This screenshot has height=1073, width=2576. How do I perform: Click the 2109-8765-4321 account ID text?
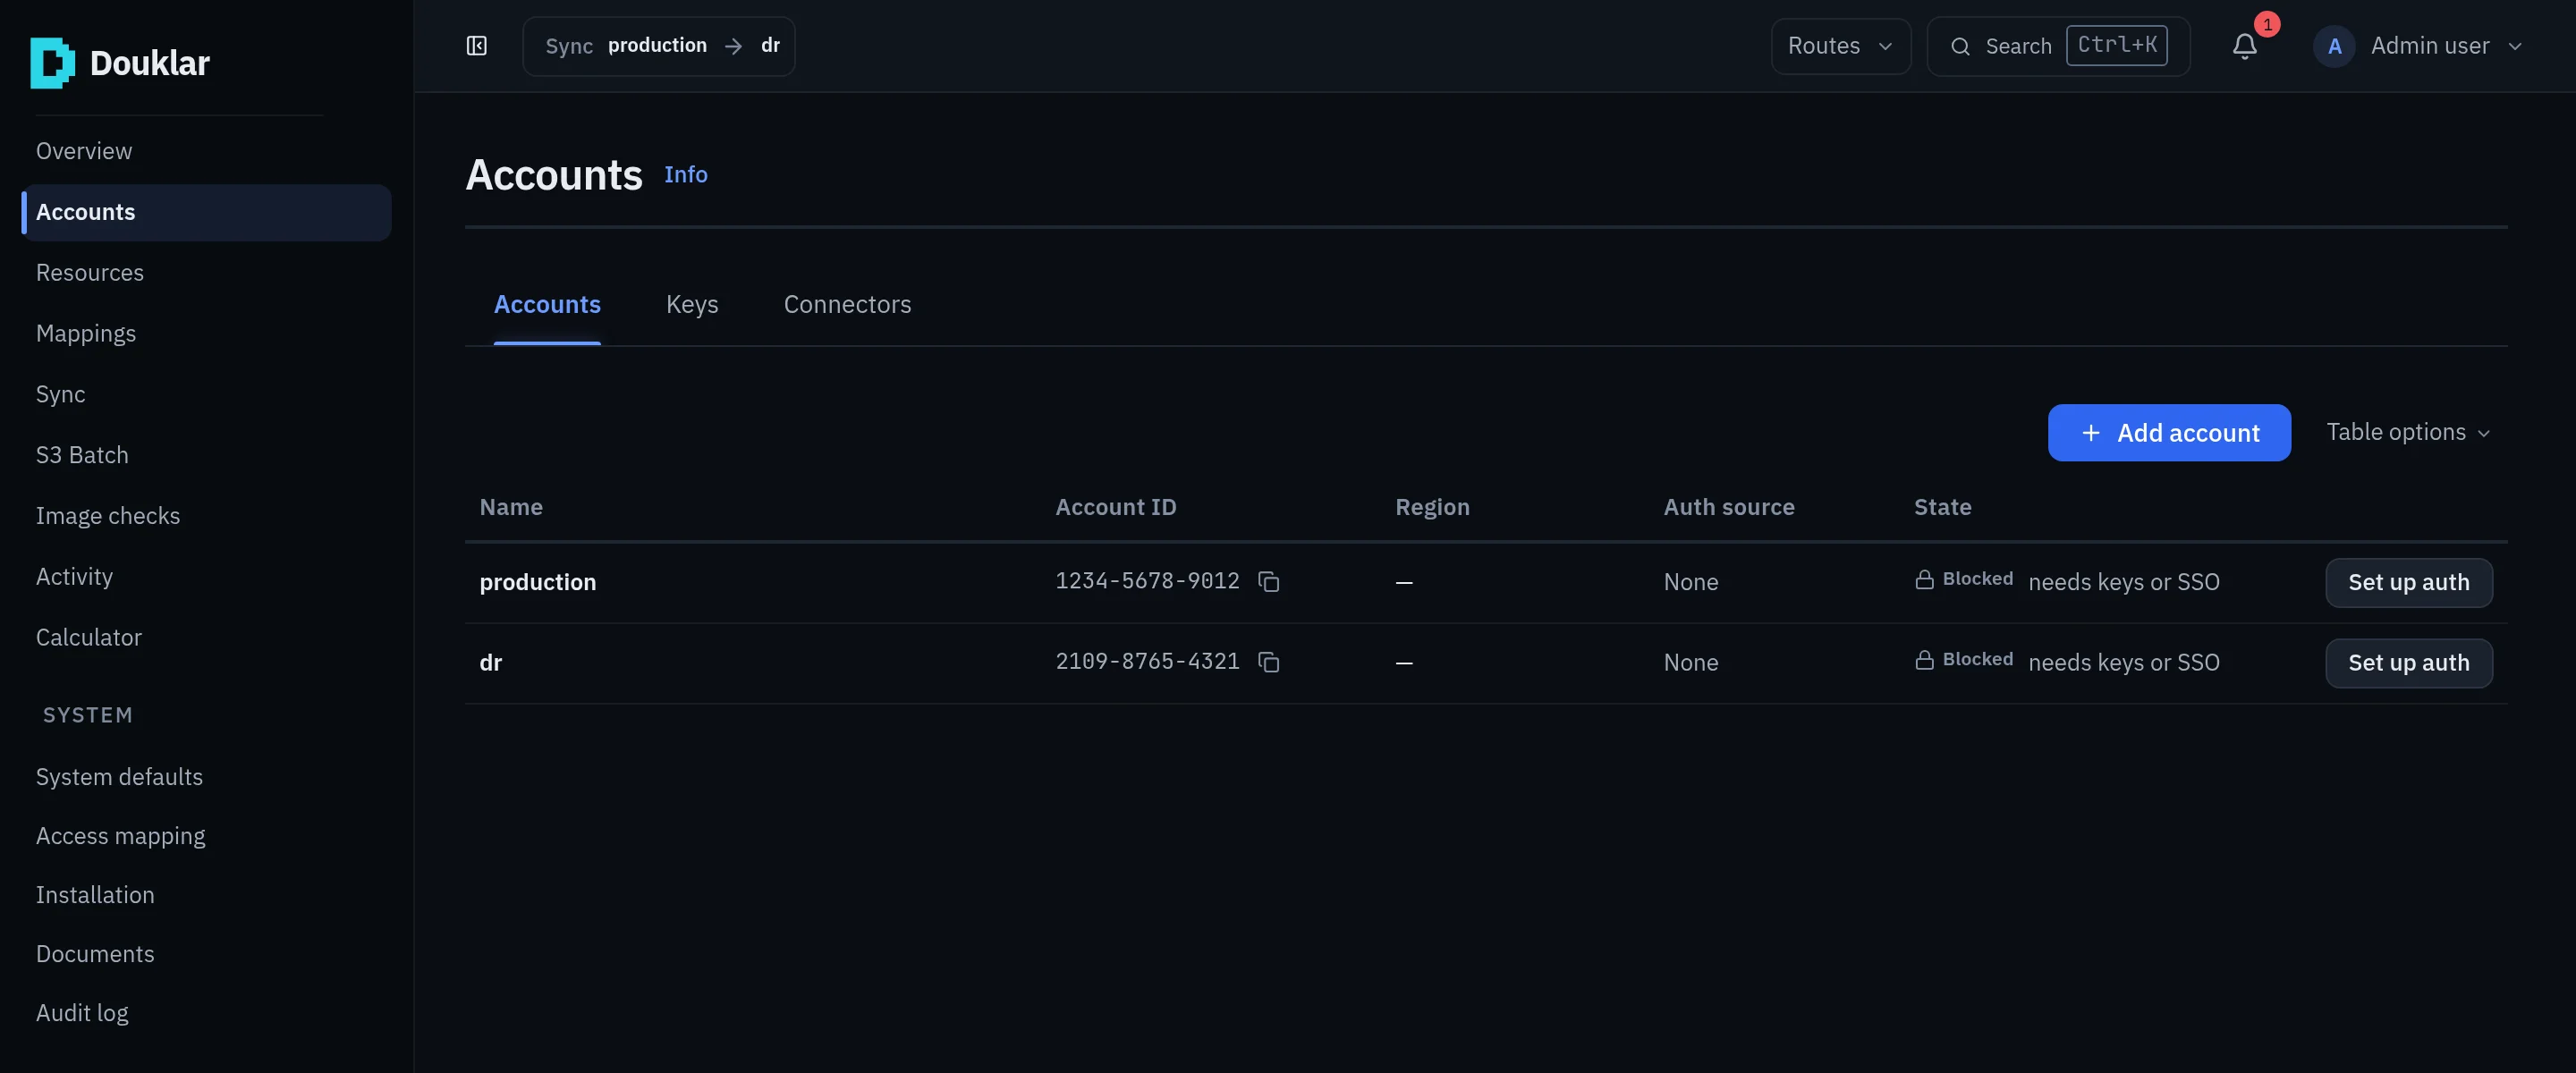[1147, 661]
